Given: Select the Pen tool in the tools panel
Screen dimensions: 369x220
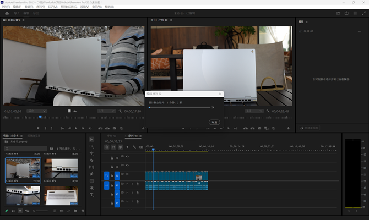Looking at the screenshot, I should click(91, 174).
